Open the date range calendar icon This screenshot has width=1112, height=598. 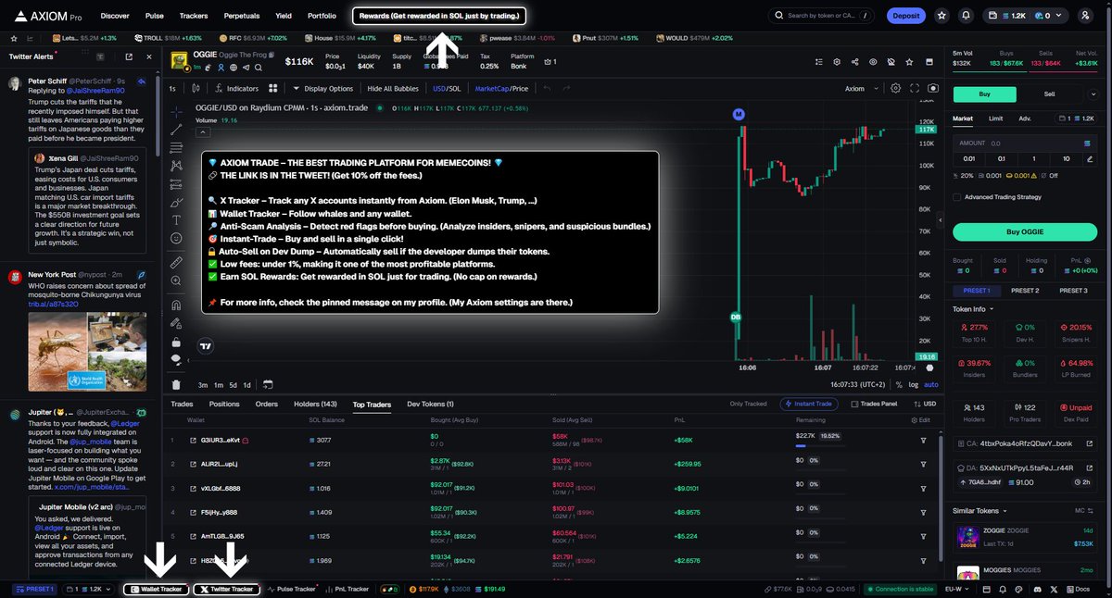(267, 384)
